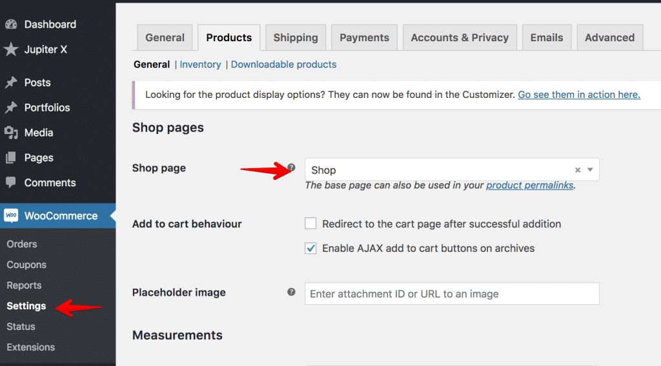
Task: Click the Portfolios pushpin icon
Action: tap(11, 107)
